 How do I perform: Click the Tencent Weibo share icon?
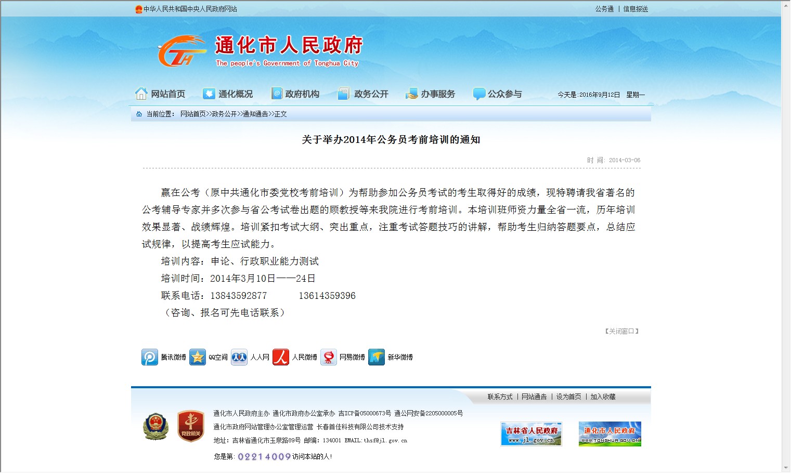tap(150, 357)
